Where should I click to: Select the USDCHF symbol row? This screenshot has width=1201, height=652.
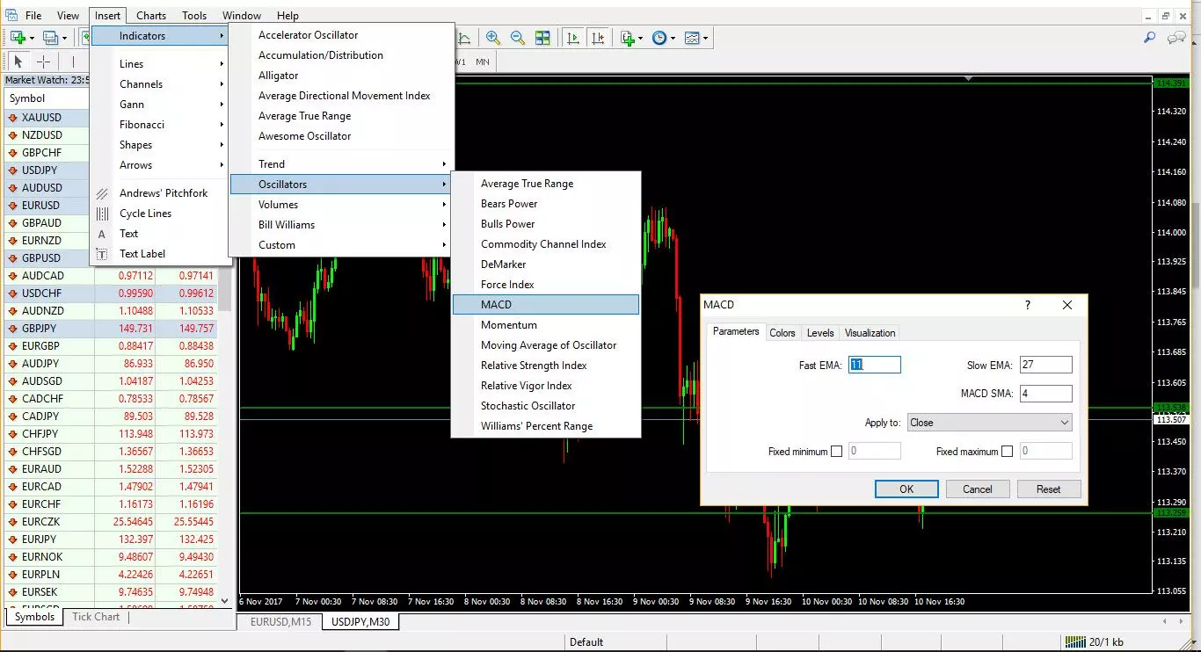pos(110,293)
